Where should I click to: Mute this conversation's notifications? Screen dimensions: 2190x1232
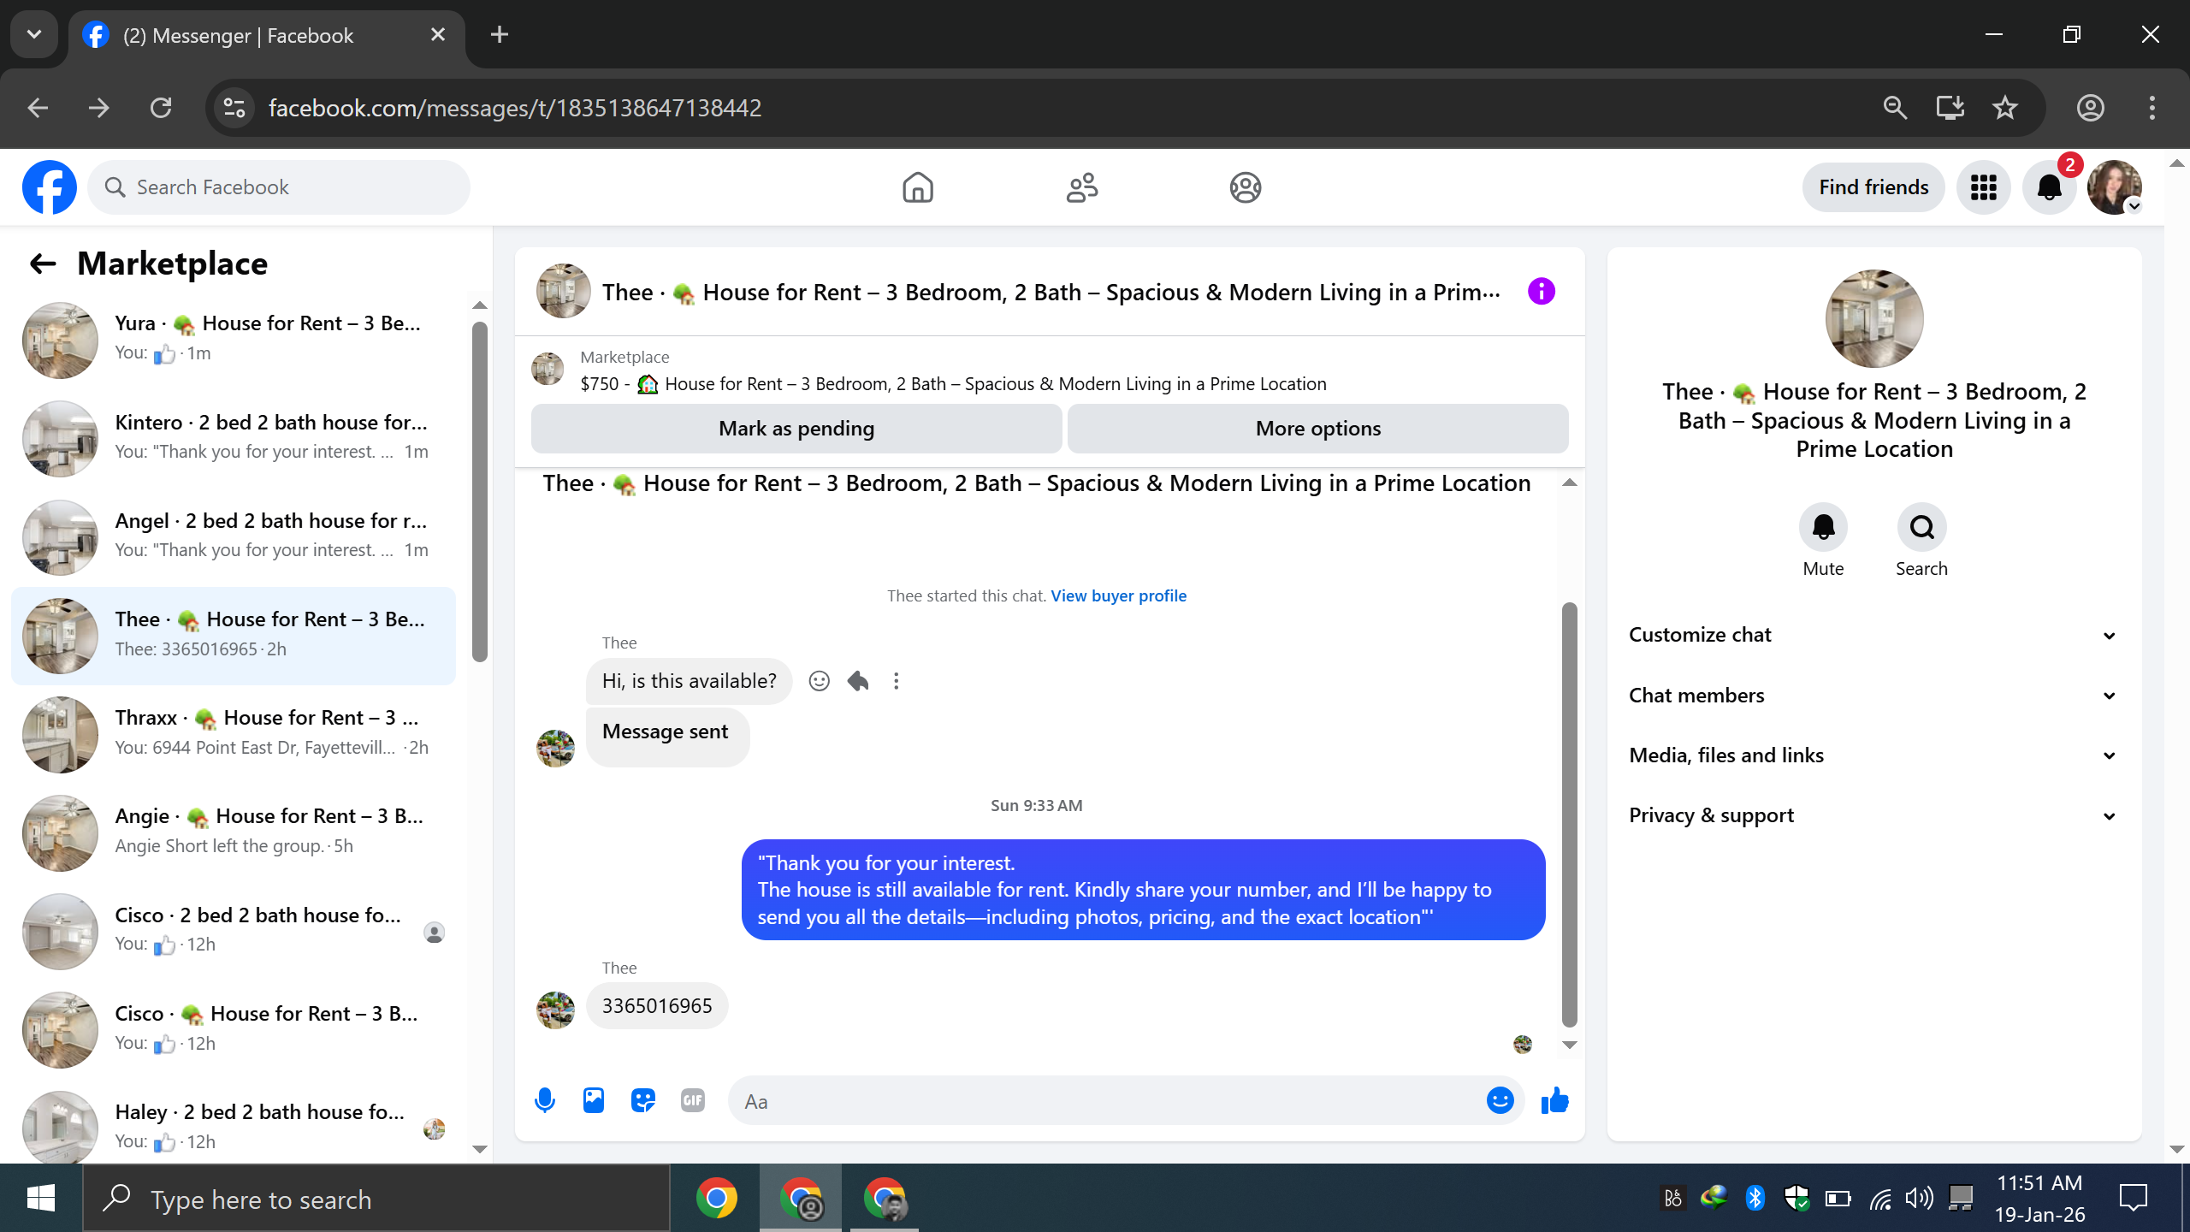[1823, 527]
